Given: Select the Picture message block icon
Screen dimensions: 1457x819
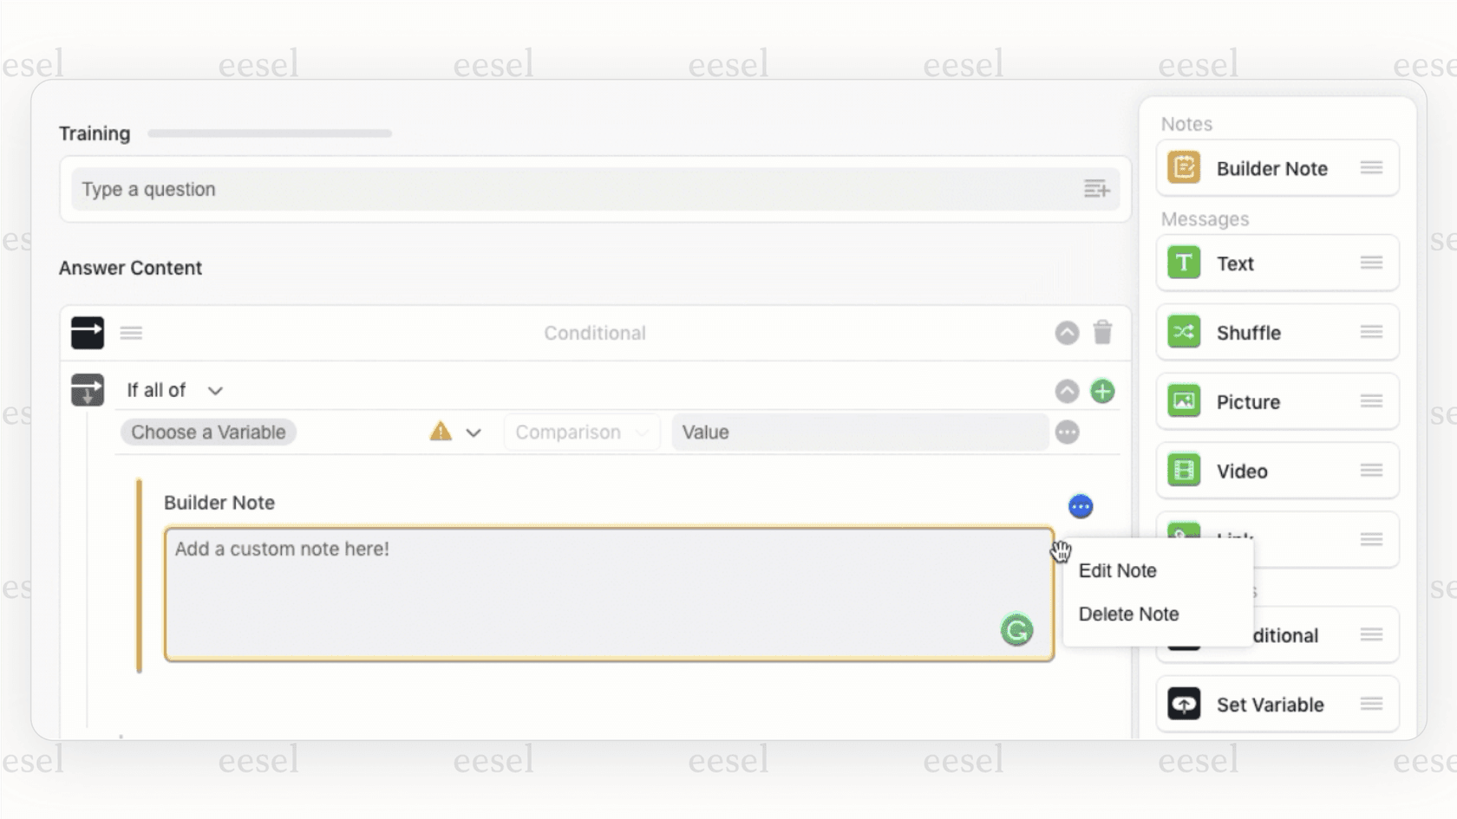Looking at the screenshot, I should click(1184, 401).
